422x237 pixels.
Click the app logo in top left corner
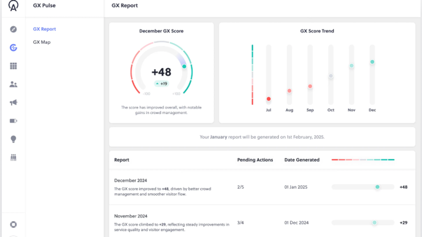pyautogui.click(x=13, y=6)
